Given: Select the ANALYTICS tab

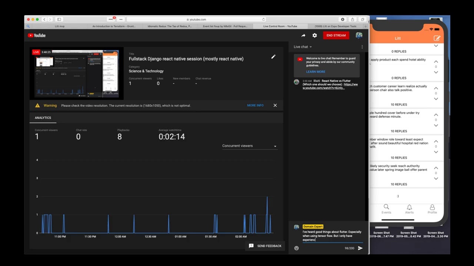Looking at the screenshot, I should pos(43,118).
